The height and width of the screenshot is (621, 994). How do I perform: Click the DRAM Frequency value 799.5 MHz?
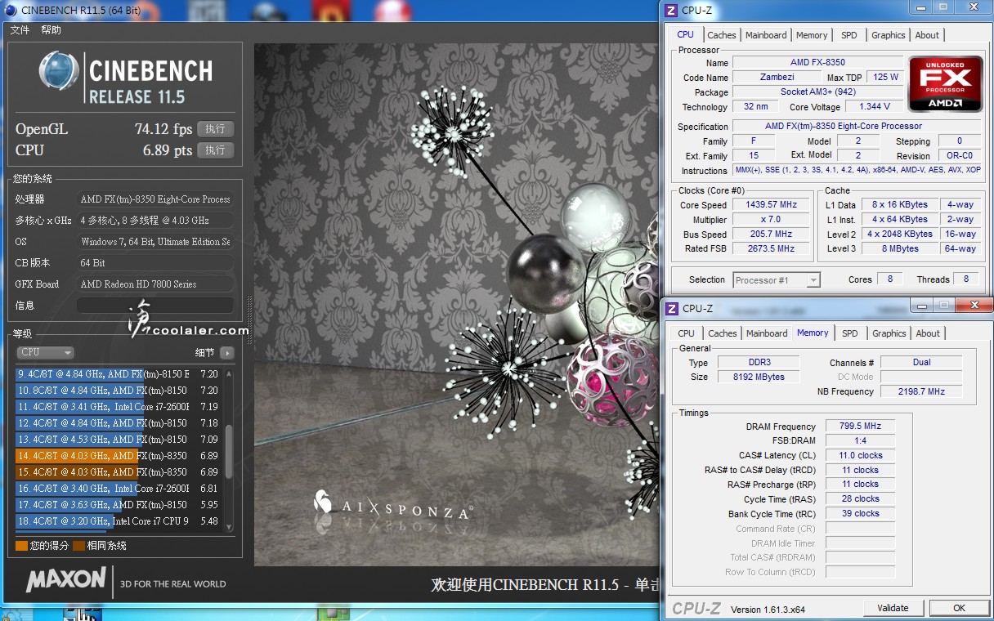click(860, 427)
